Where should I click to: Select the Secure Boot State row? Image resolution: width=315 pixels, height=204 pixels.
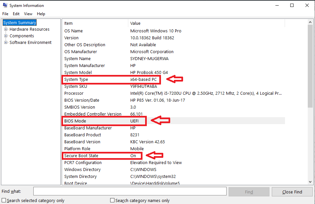[x=174, y=156]
